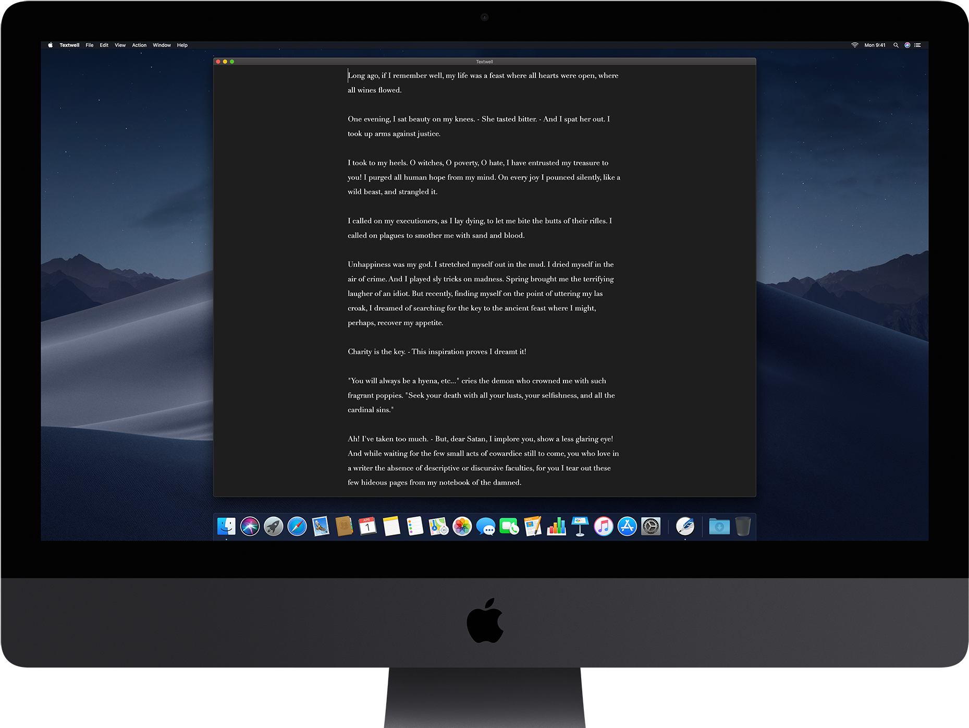969x728 pixels.
Task: Click line starting 'I called on my executioners'
Action: tap(480, 221)
